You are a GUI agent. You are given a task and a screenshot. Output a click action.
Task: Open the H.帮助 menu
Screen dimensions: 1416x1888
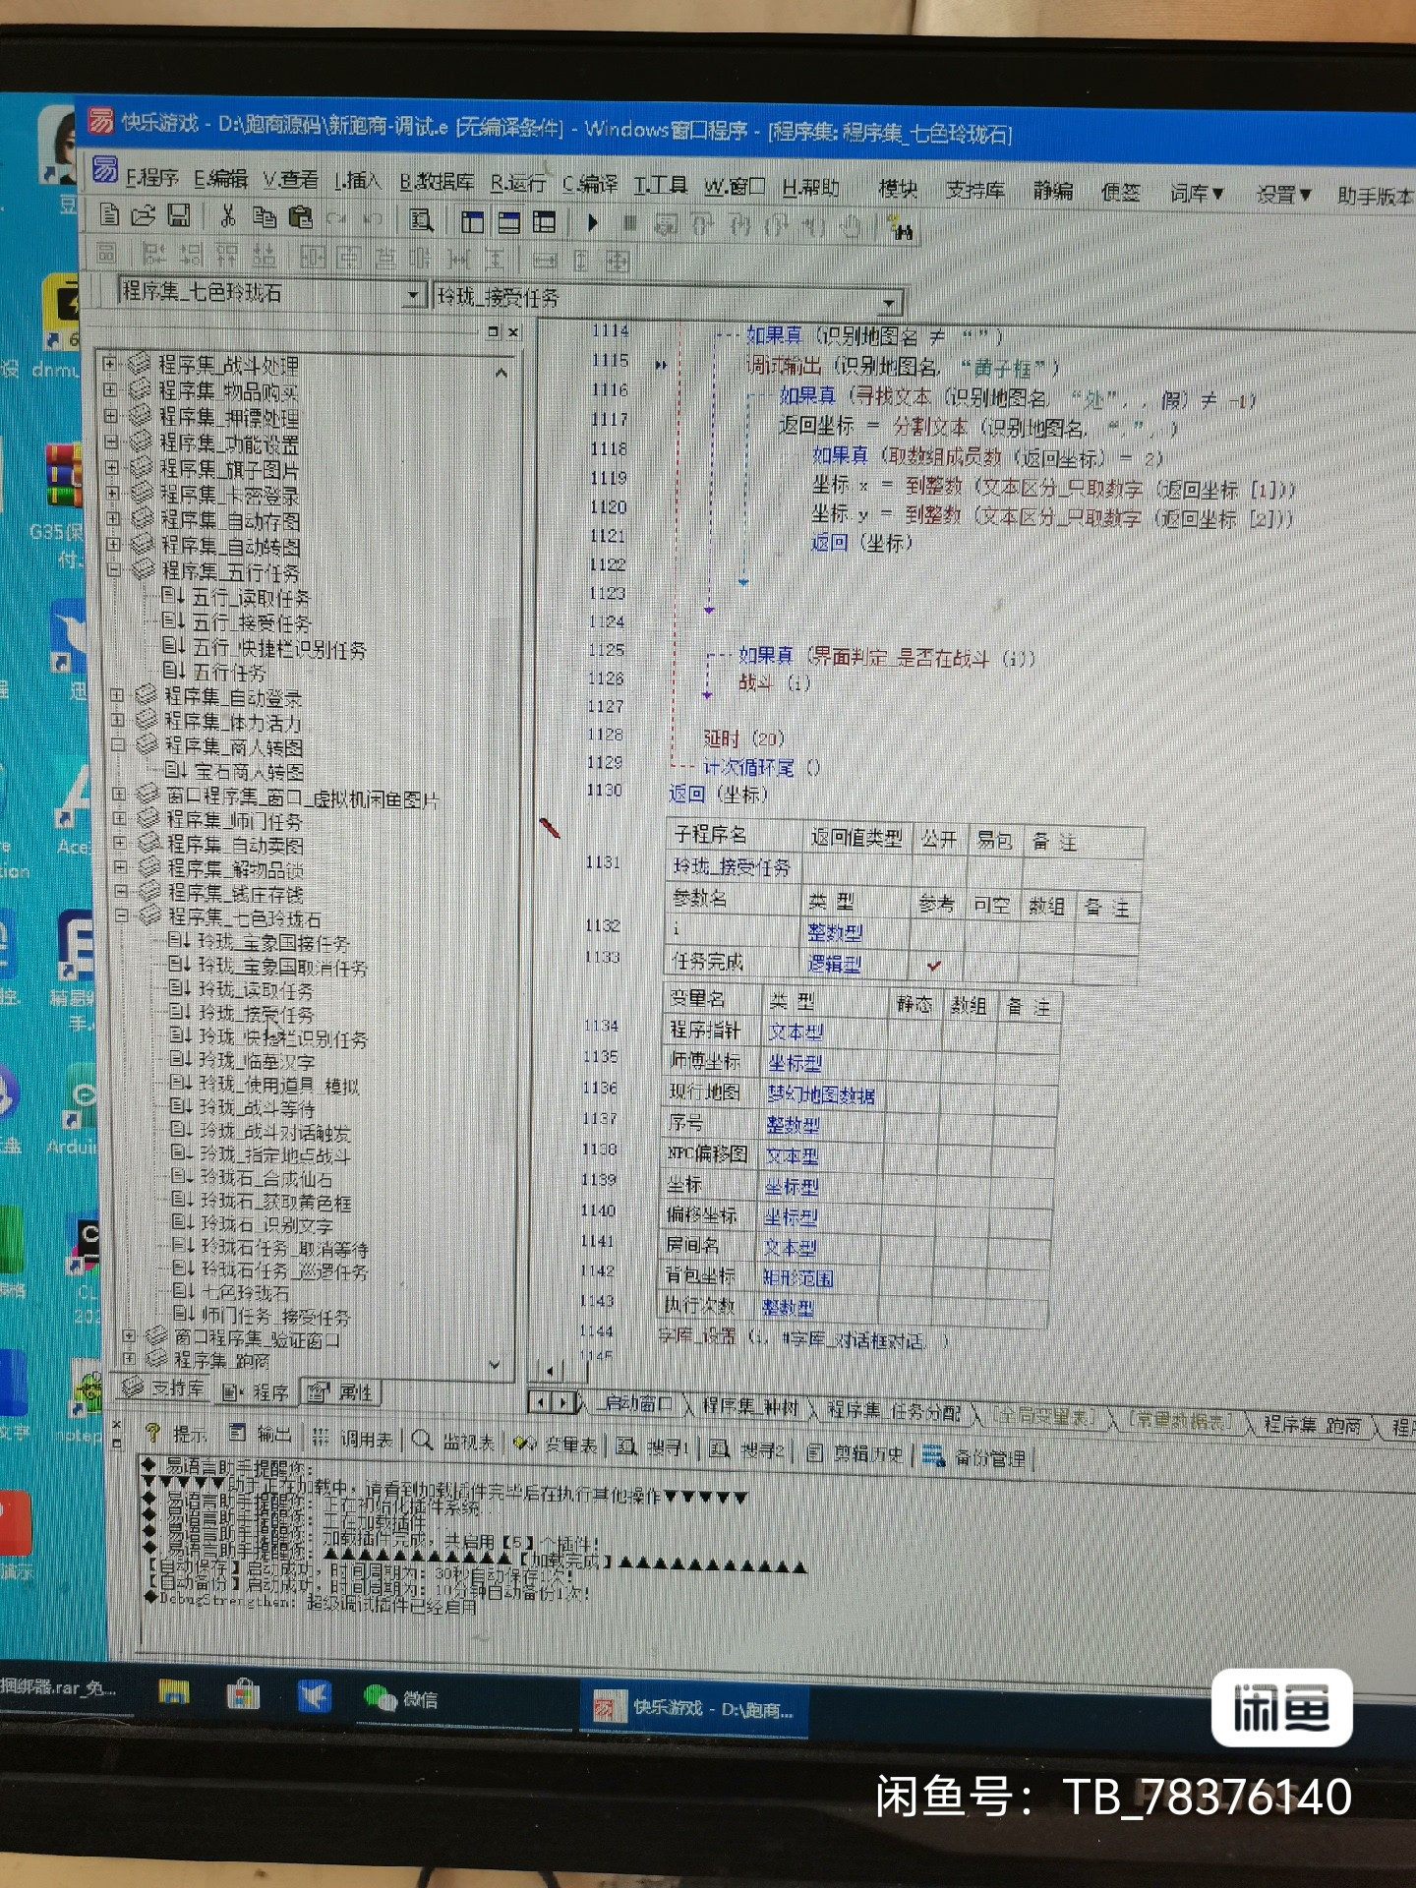(811, 187)
